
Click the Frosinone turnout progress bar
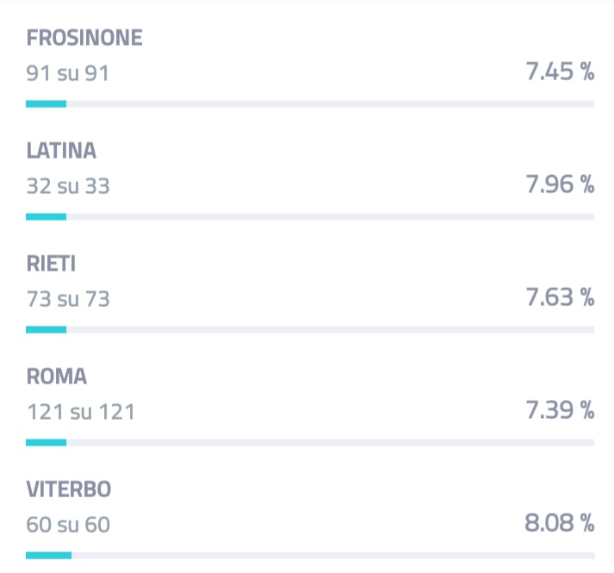pyautogui.click(x=310, y=104)
